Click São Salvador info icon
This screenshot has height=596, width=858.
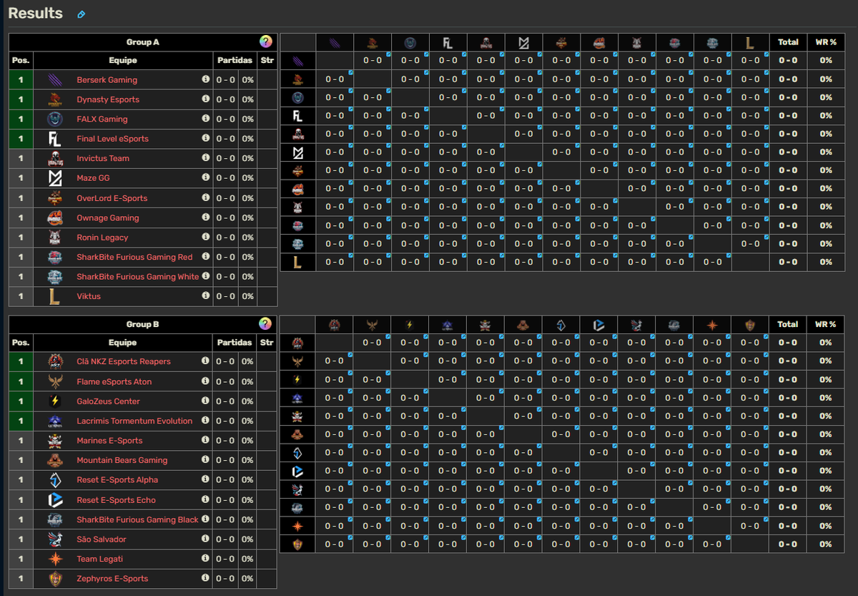(206, 539)
